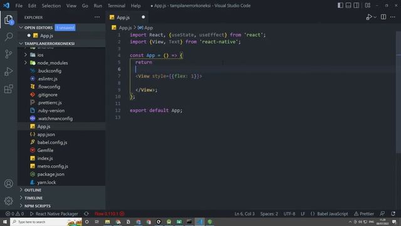Open Prettier status bar item
Image resolution: width=401 pixels, height=226 pixels.
click(x=364, y=213)
